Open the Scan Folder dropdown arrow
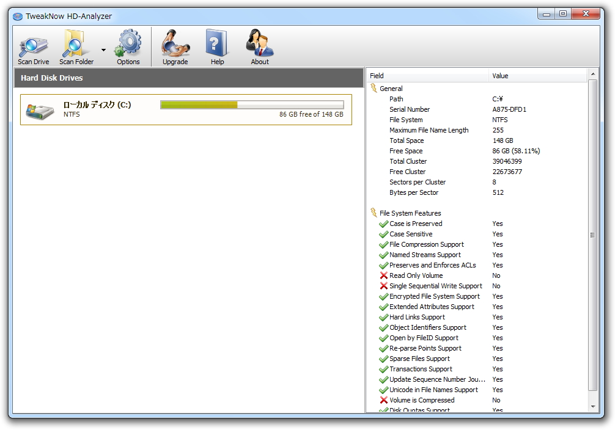The height and width of the screenshot is (430, 615). click(x=104, y=50)
